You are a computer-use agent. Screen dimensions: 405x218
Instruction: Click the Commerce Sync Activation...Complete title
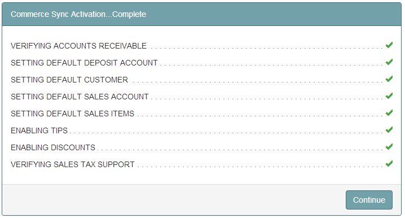(x=78, y=14)
